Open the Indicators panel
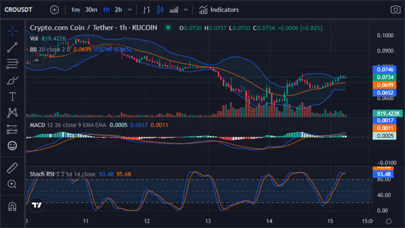Image resolution: width=405 pixels, height=228 pixels. click(x=219, y=10)
